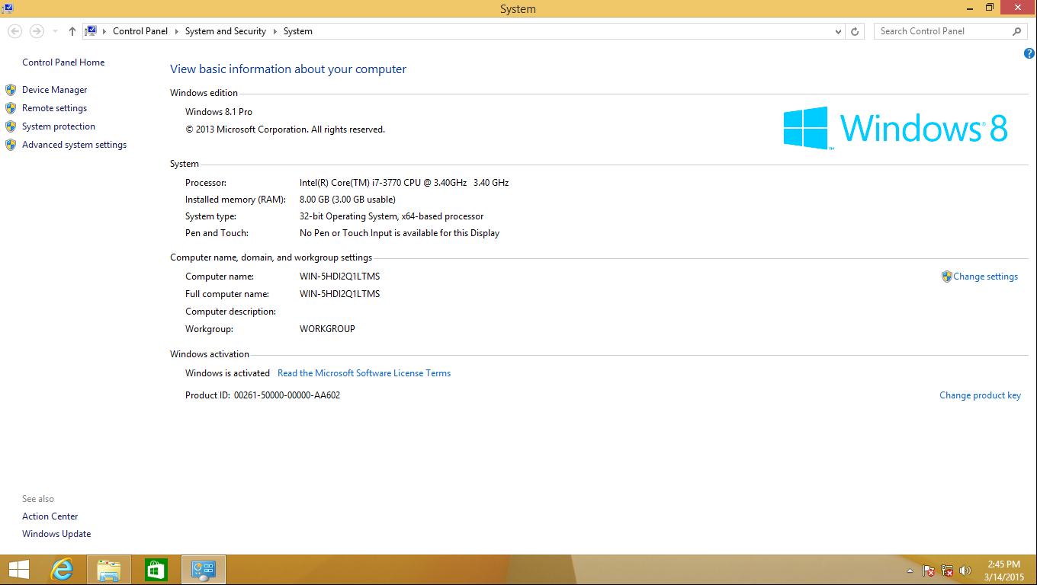Click the System window title bar icon
Viewport: 1037px width, 585px height.
point(7,8)
